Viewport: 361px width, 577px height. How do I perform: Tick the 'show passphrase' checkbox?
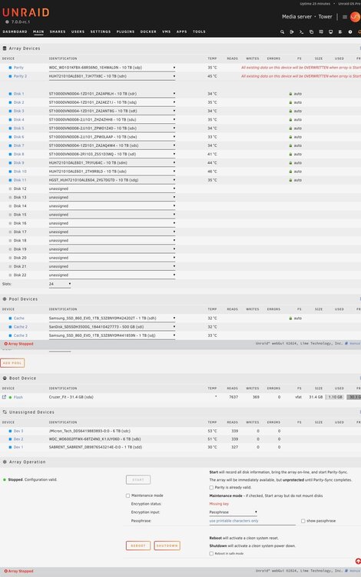coord(303,521)
